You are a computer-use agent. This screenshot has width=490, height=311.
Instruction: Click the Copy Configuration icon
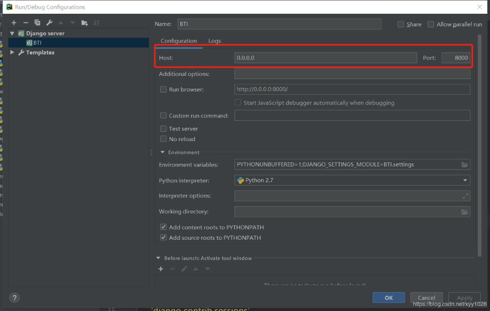(x=37, y=22)
